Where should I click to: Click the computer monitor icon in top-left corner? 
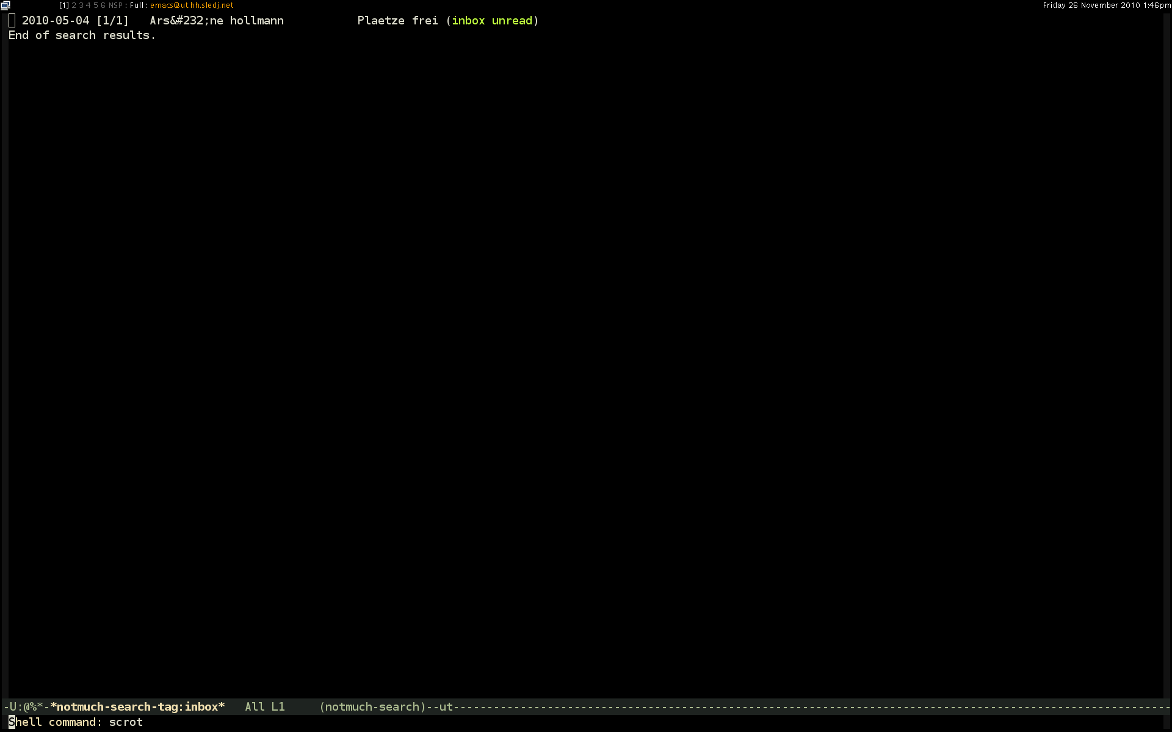click(x=5, y=5)
